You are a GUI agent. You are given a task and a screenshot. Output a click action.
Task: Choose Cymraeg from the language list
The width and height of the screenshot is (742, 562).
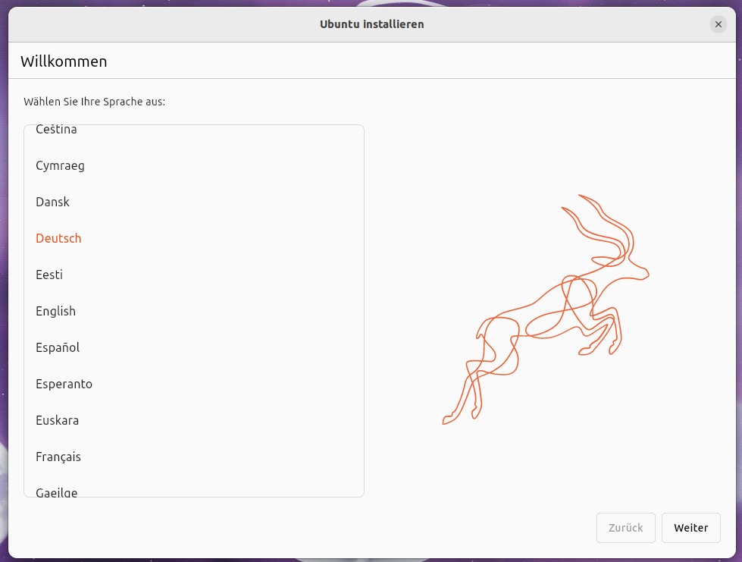(60, 165)
